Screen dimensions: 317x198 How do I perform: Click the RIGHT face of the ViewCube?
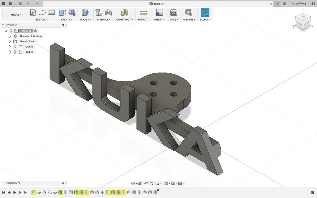[307, 23]
